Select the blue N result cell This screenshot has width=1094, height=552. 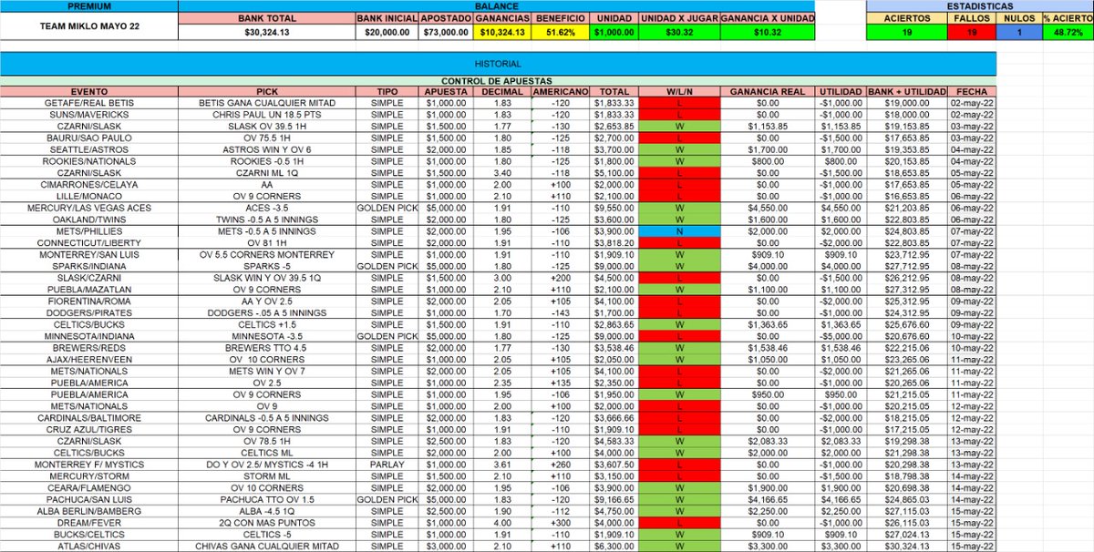[680, 233]
